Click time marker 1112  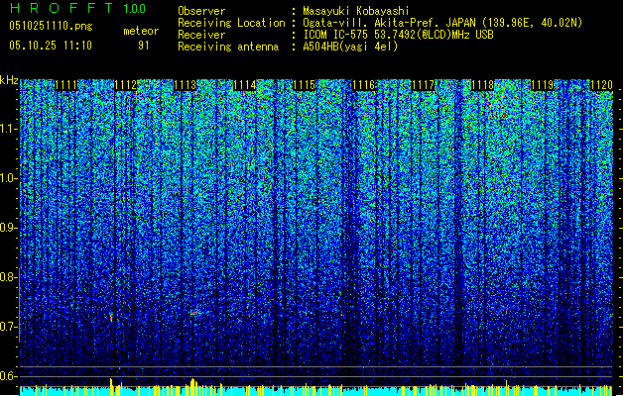pos(126,85)
